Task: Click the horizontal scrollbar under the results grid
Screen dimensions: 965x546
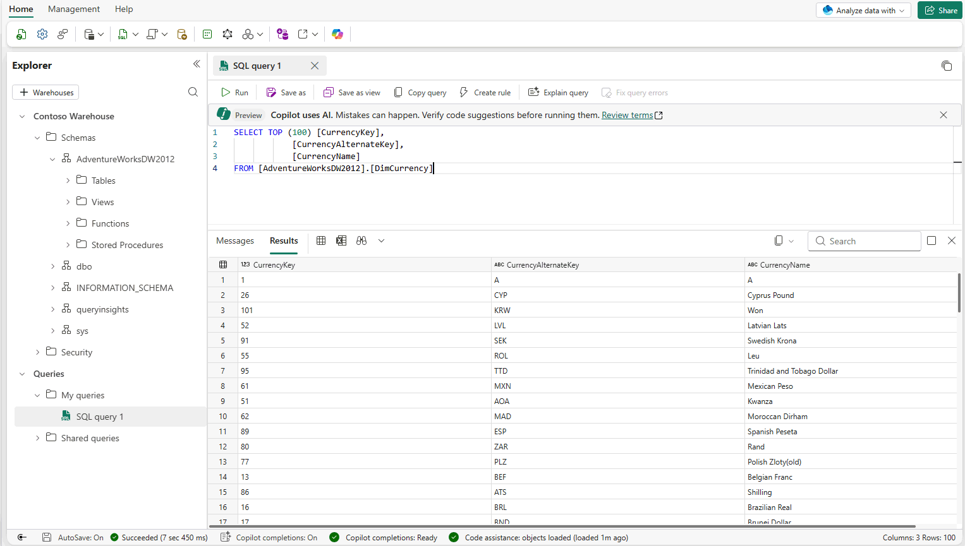Action: [x=562, y=526]
